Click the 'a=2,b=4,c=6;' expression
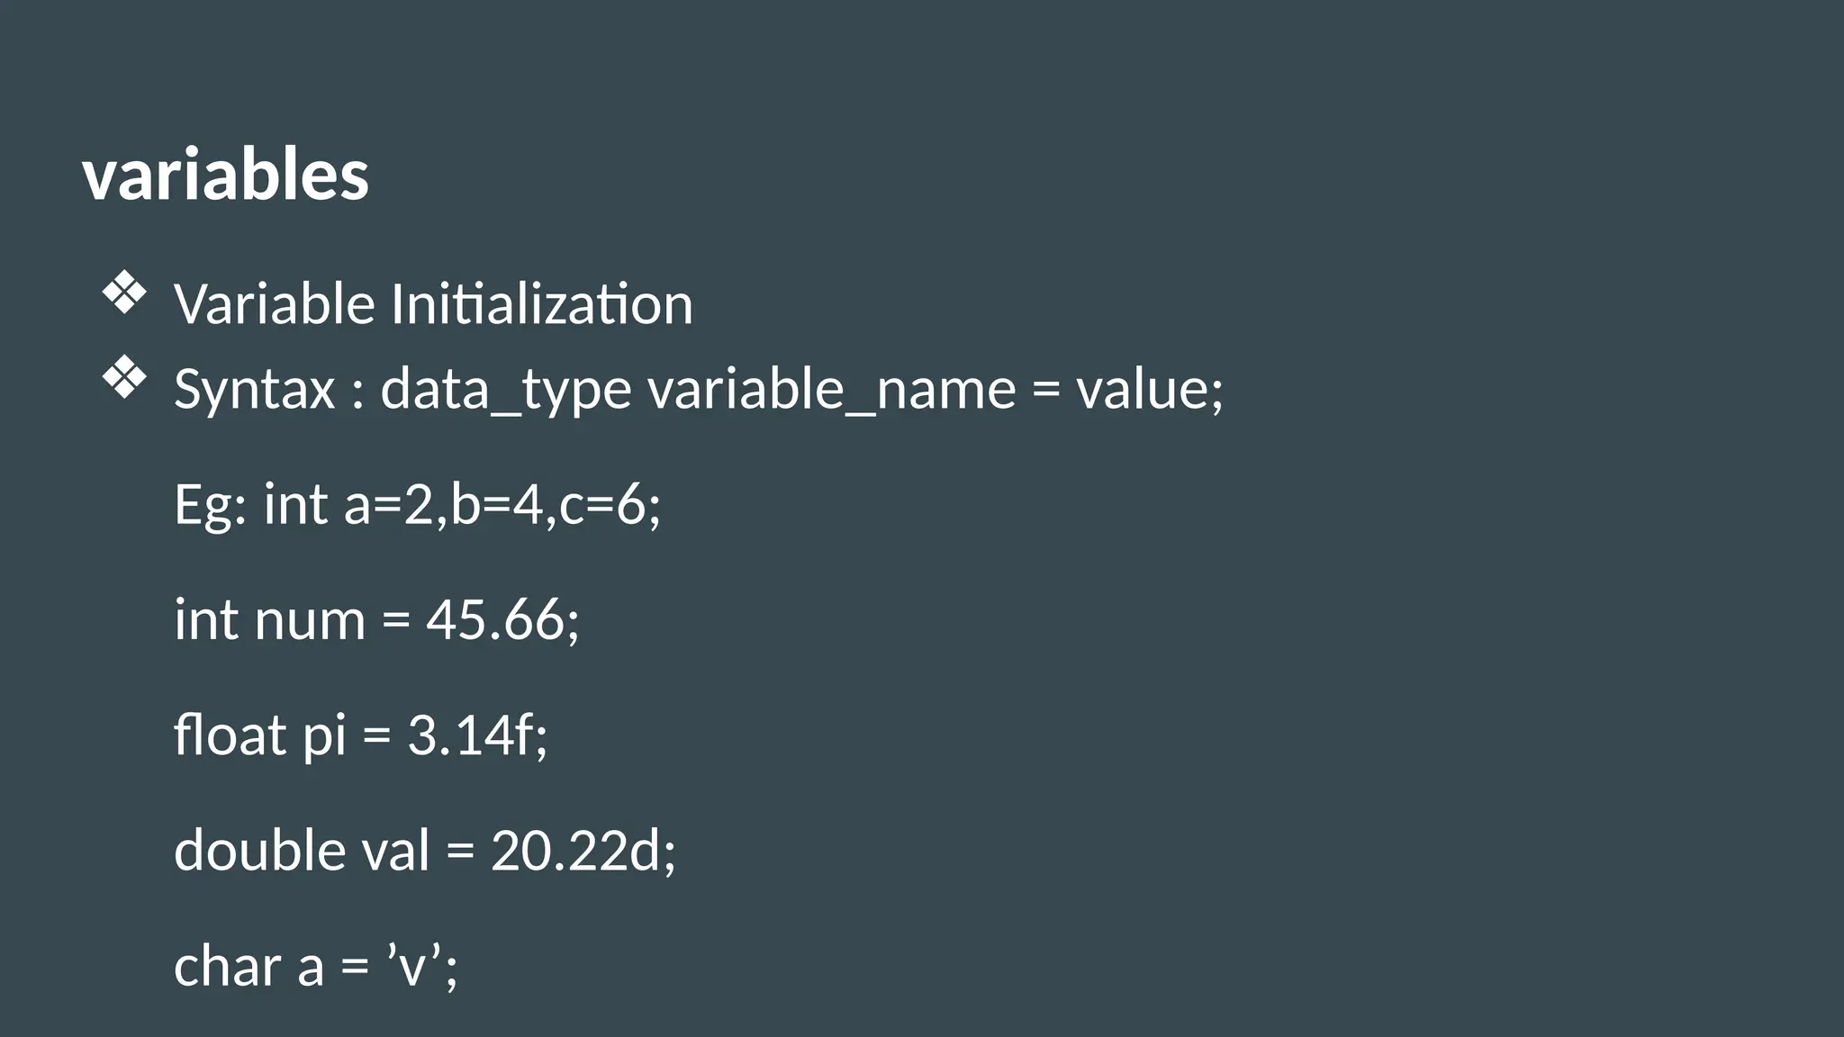This screenshot has height=1037, width=1844. pyautogui.click(x=502, y=504)
